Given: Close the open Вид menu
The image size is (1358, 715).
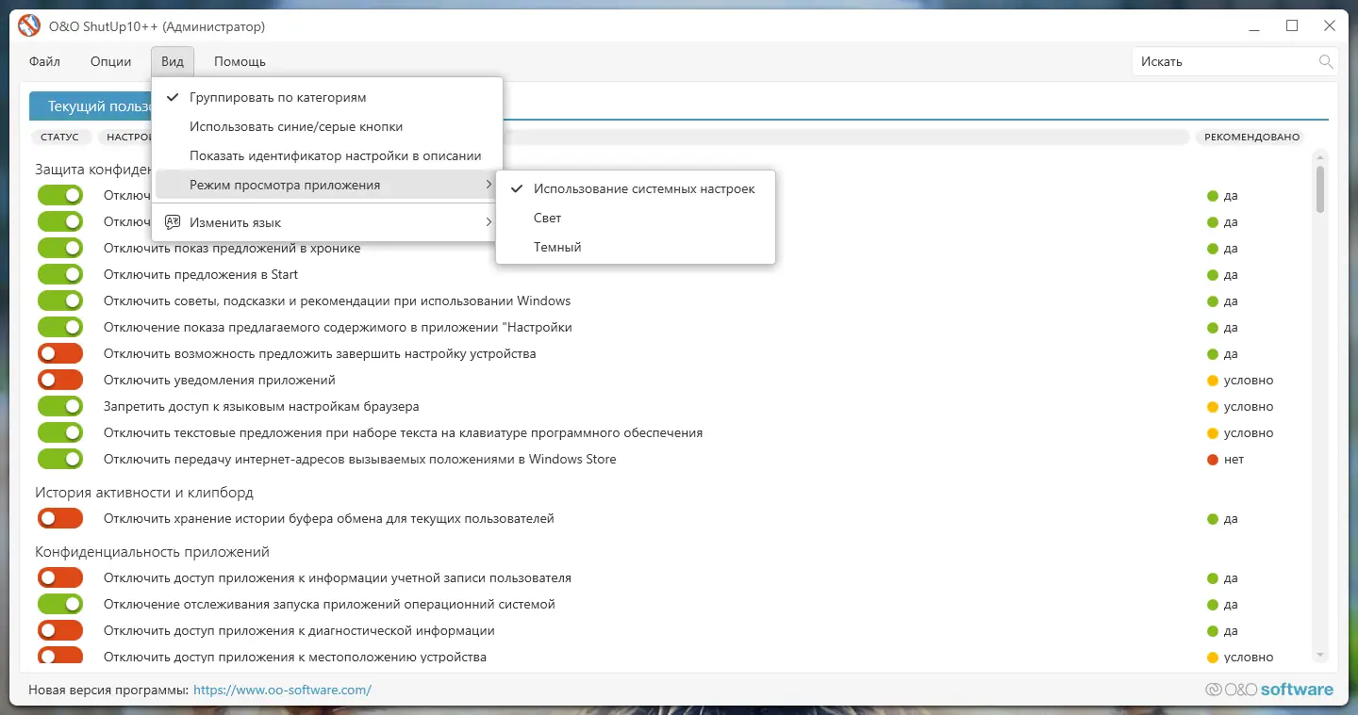Looking at the screenshot, I should [173, 62].
